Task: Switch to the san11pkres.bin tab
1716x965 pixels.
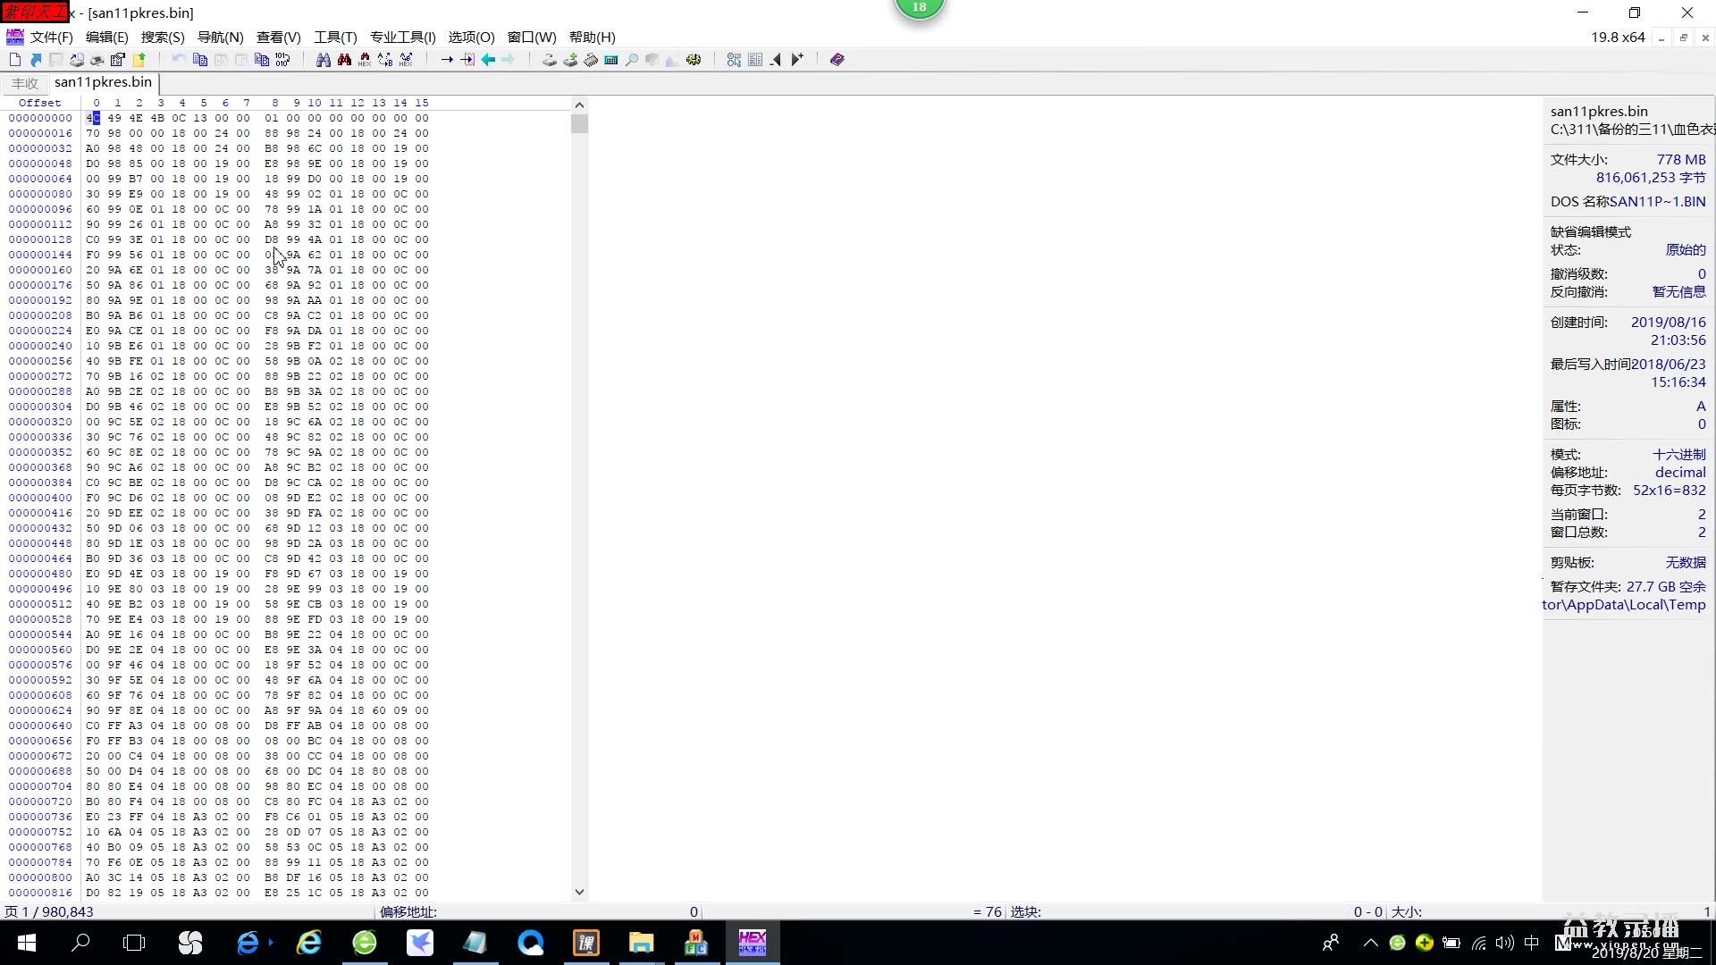Action: pos(103,82)
